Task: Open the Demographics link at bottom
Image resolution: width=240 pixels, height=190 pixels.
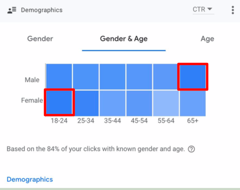Action: pos(30,179)
